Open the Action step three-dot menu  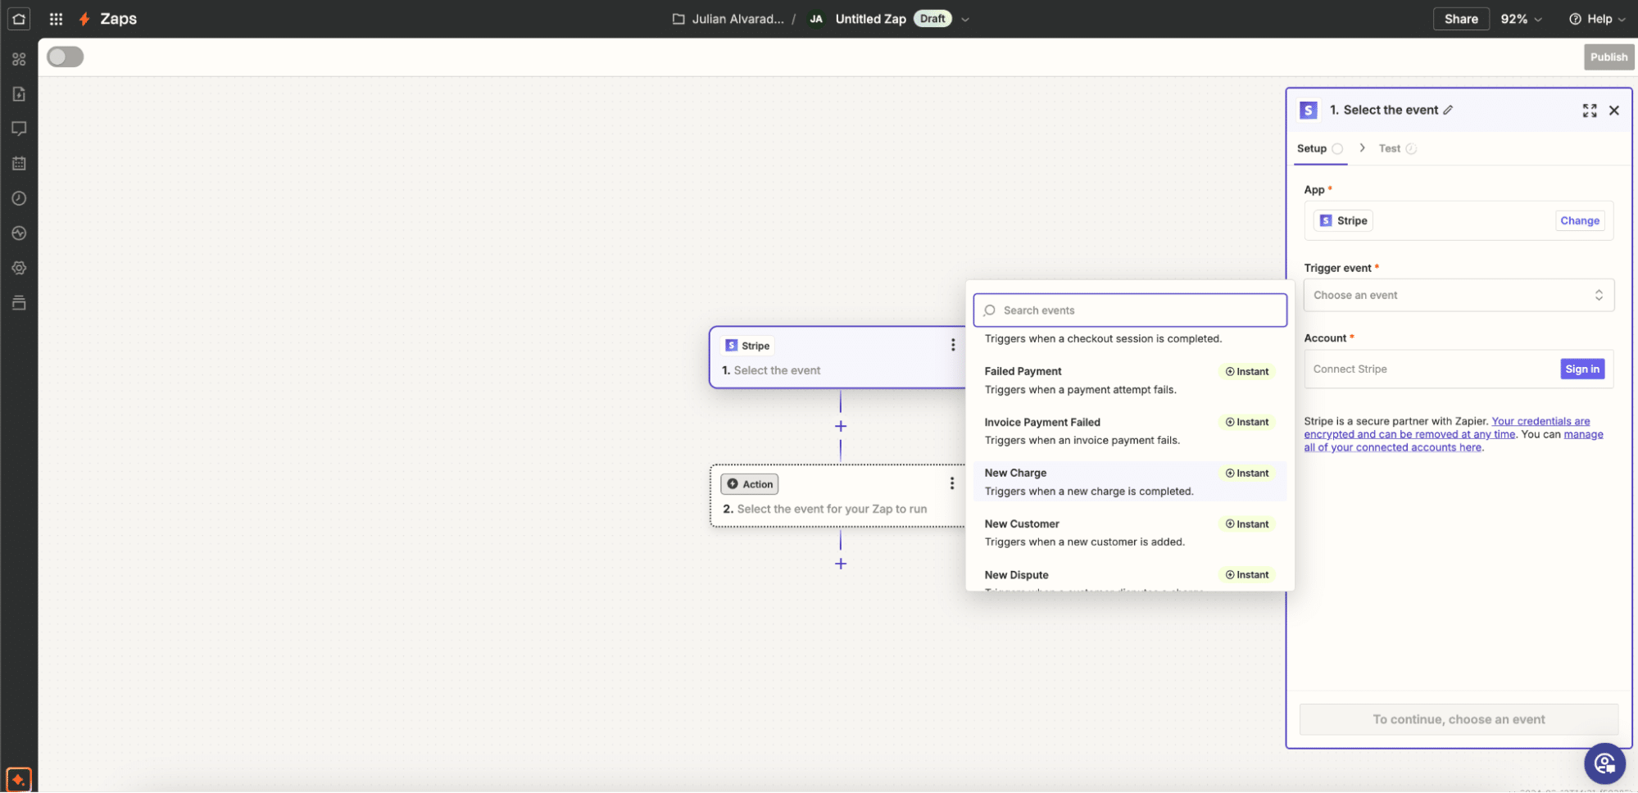tap(952, 483)
